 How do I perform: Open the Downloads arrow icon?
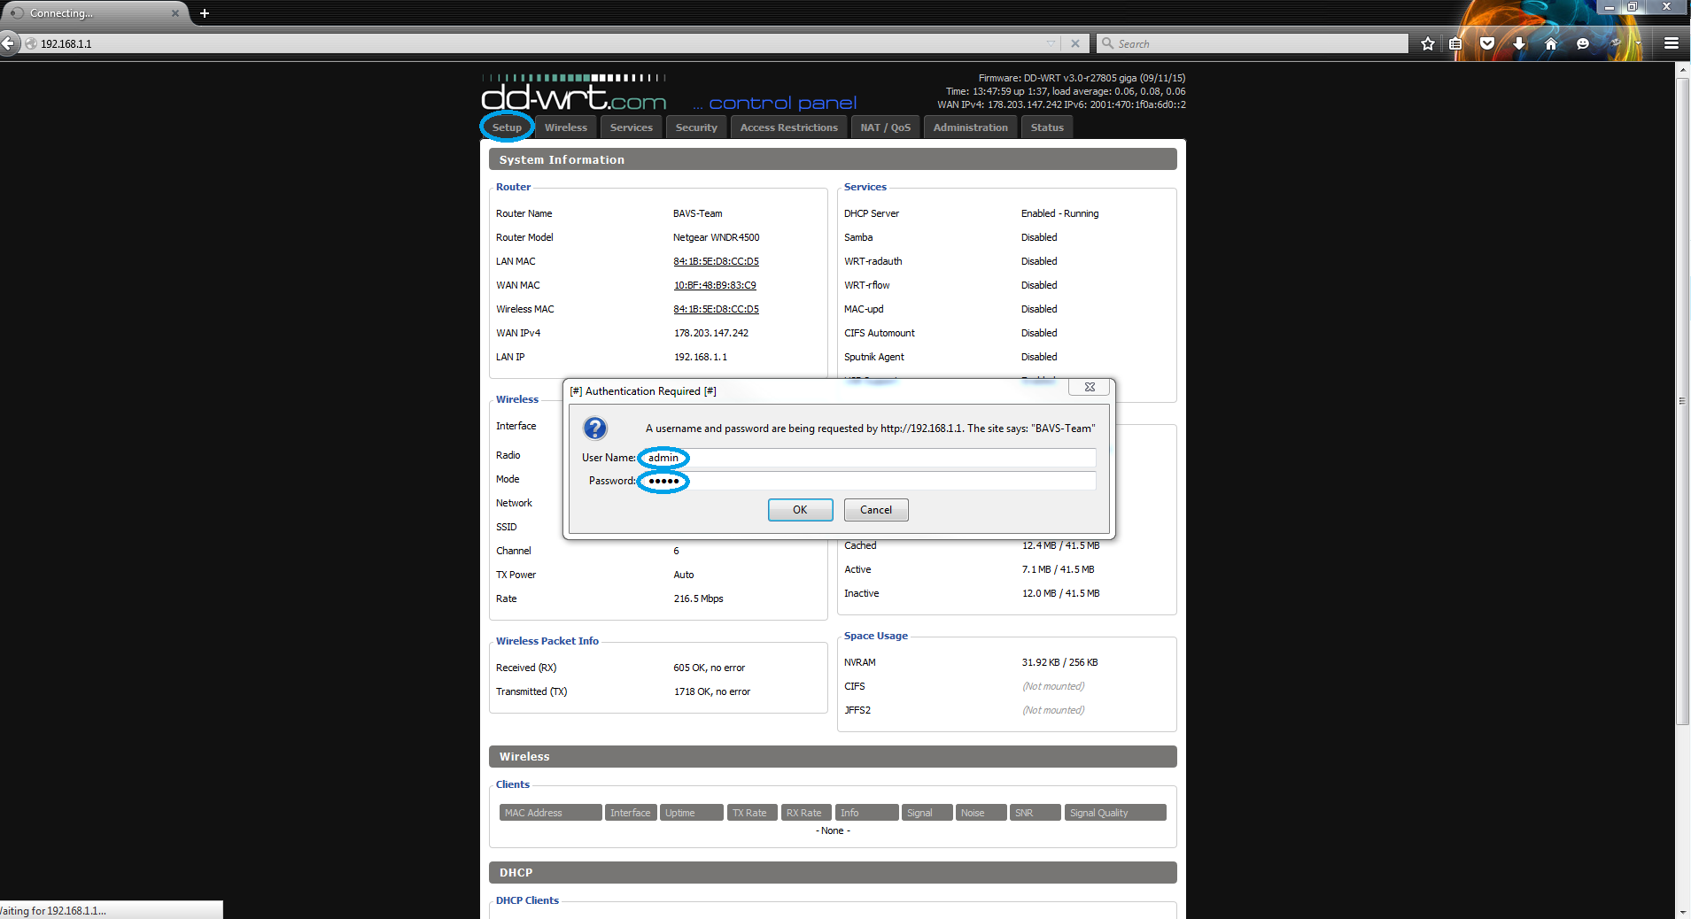click(x=1519, y=43)
